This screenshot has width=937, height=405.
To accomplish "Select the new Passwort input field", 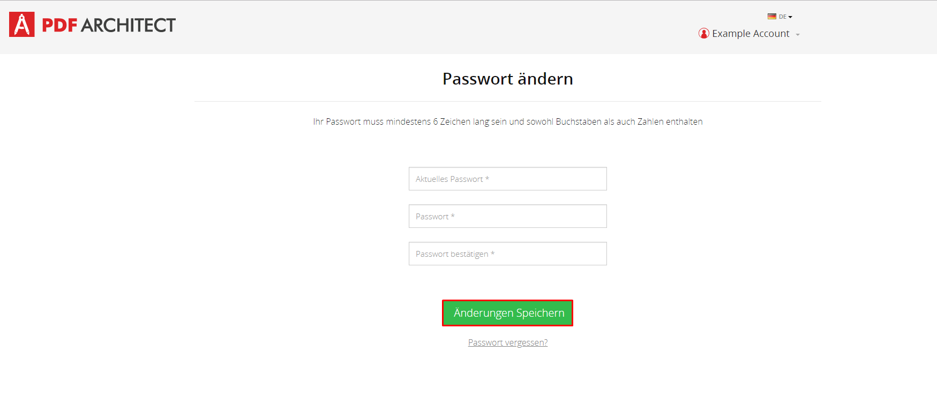I will tap(508, 216).
